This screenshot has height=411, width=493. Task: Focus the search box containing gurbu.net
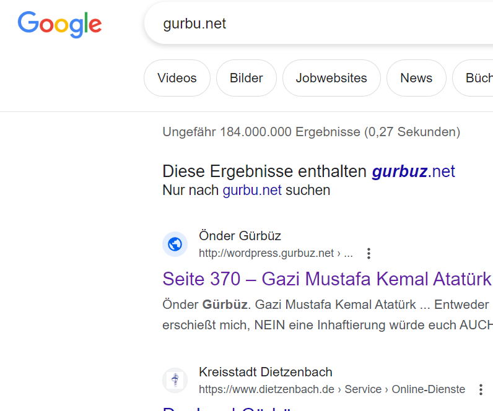pyautogui.click(x=318, y=24)
